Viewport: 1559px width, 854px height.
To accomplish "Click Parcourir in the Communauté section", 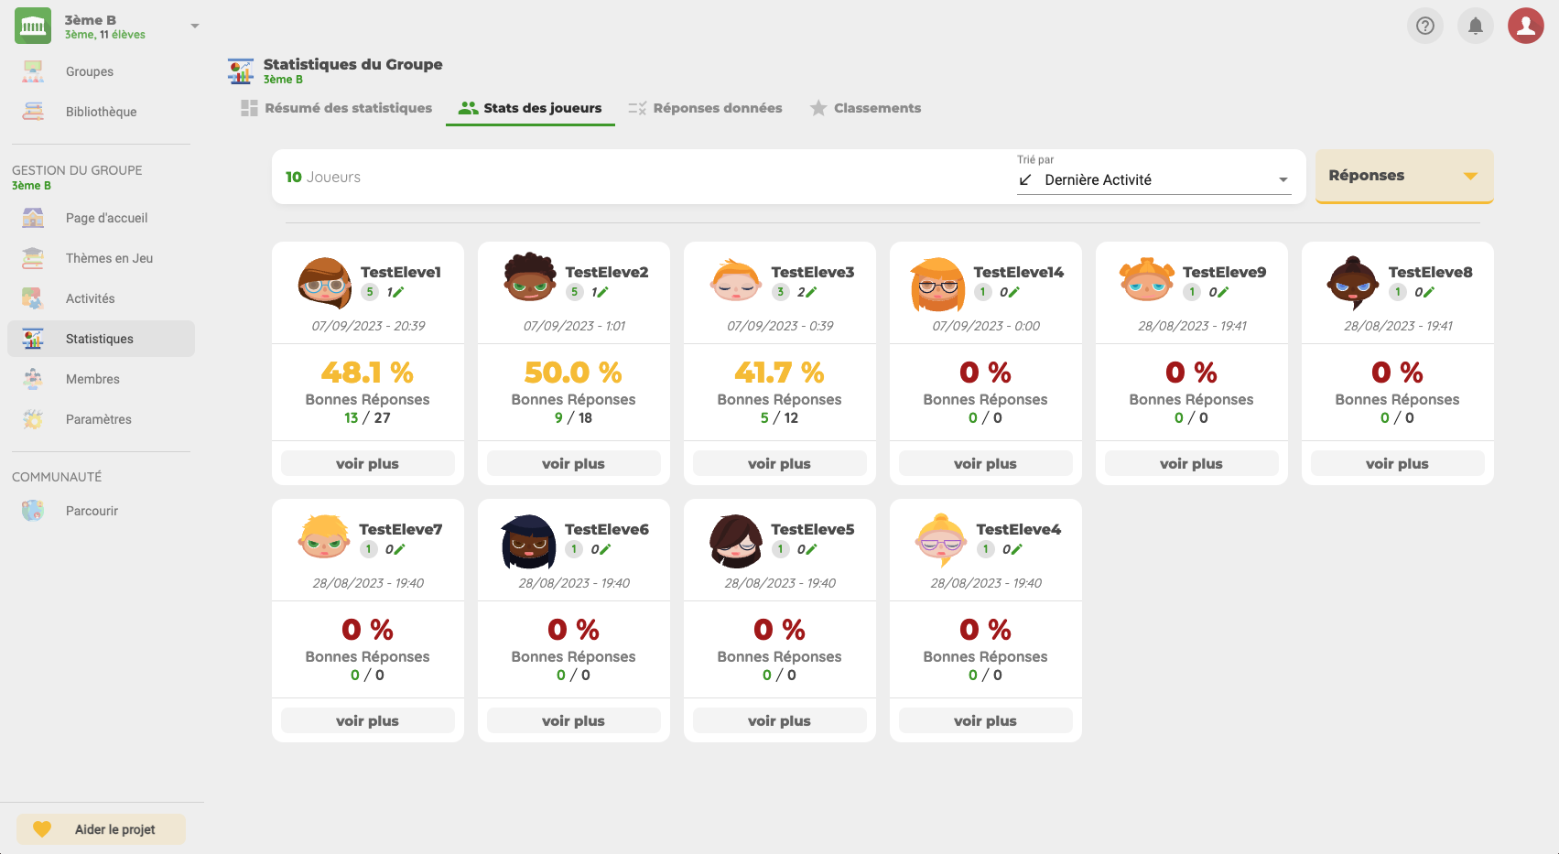I will [92, 511].
